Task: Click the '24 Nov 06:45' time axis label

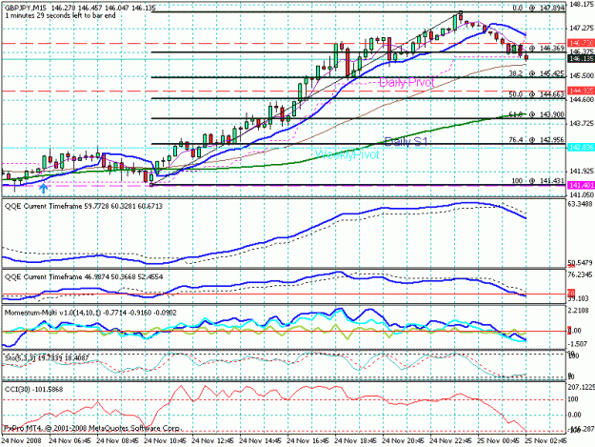Action: [70, 441]
